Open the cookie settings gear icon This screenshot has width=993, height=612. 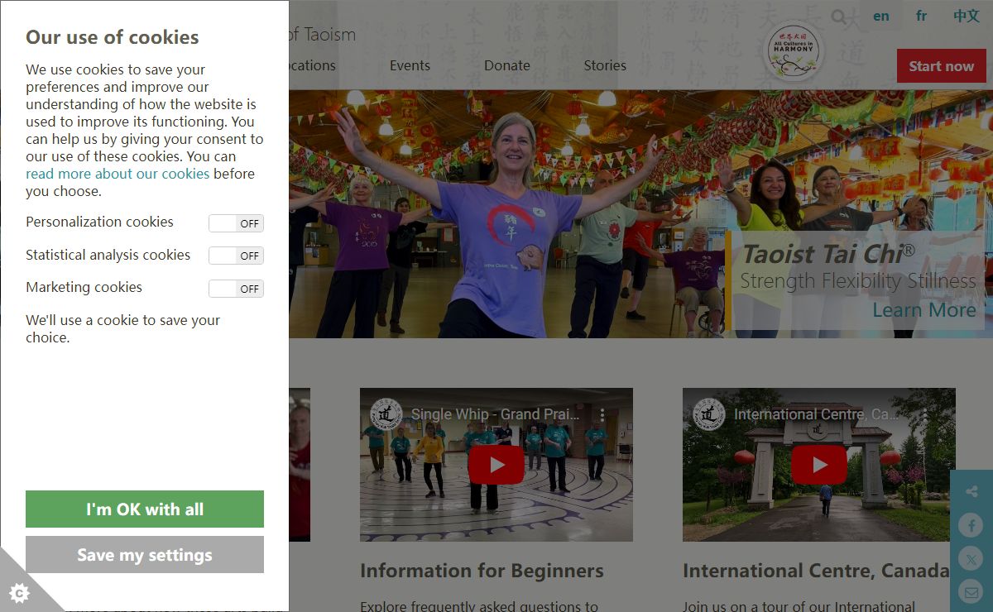click(20, 592)
